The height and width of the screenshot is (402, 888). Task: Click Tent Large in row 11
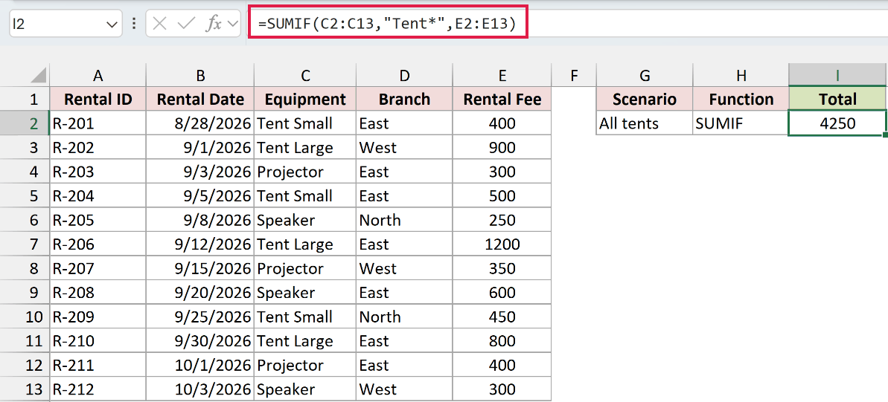pyautogui.click(x=305, y=341)
